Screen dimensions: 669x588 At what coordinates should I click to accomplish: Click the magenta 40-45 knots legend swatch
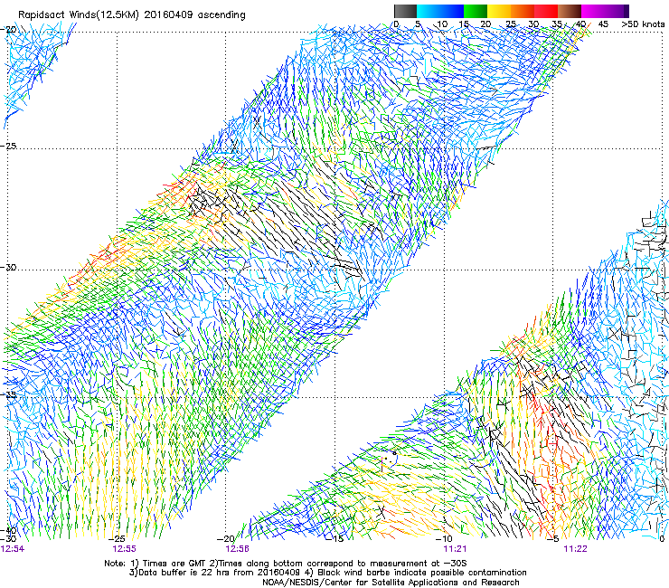593,11
